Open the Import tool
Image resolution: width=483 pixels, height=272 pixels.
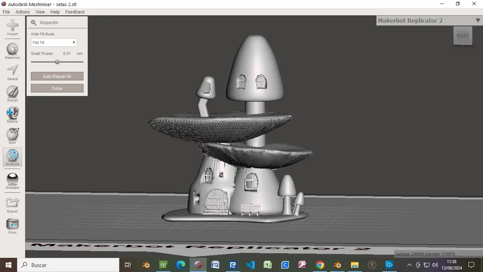(x=12, y=28)
